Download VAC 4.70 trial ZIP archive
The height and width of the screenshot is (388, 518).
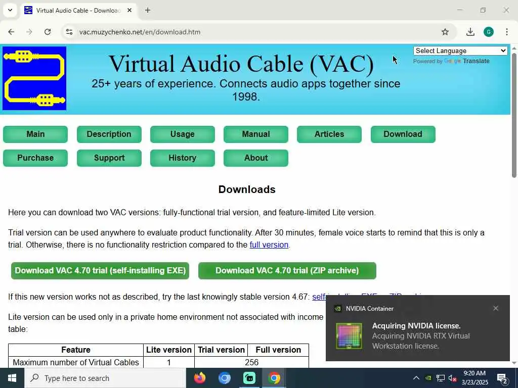pyautogui.click(x=287, y=271)
